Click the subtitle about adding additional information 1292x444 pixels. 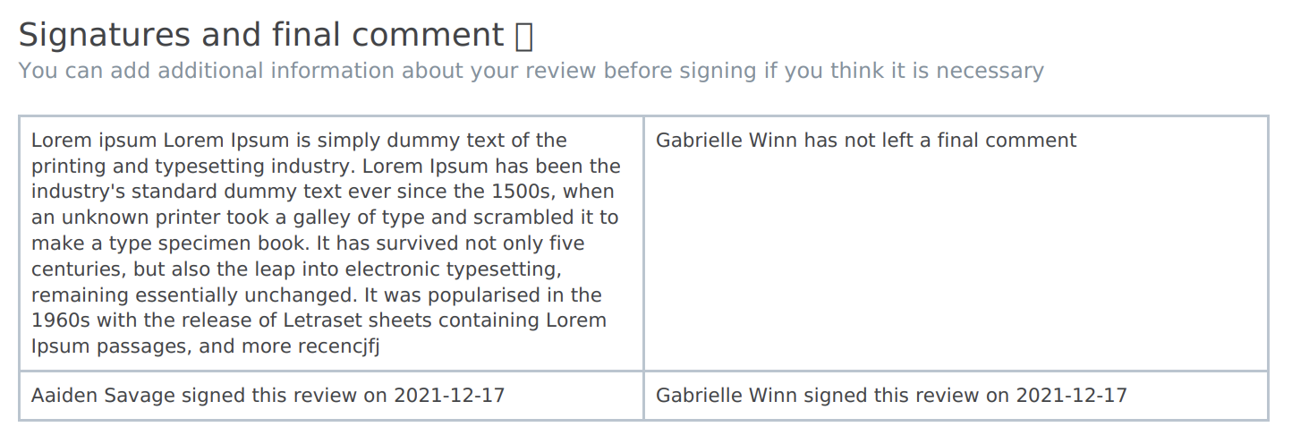531,71
